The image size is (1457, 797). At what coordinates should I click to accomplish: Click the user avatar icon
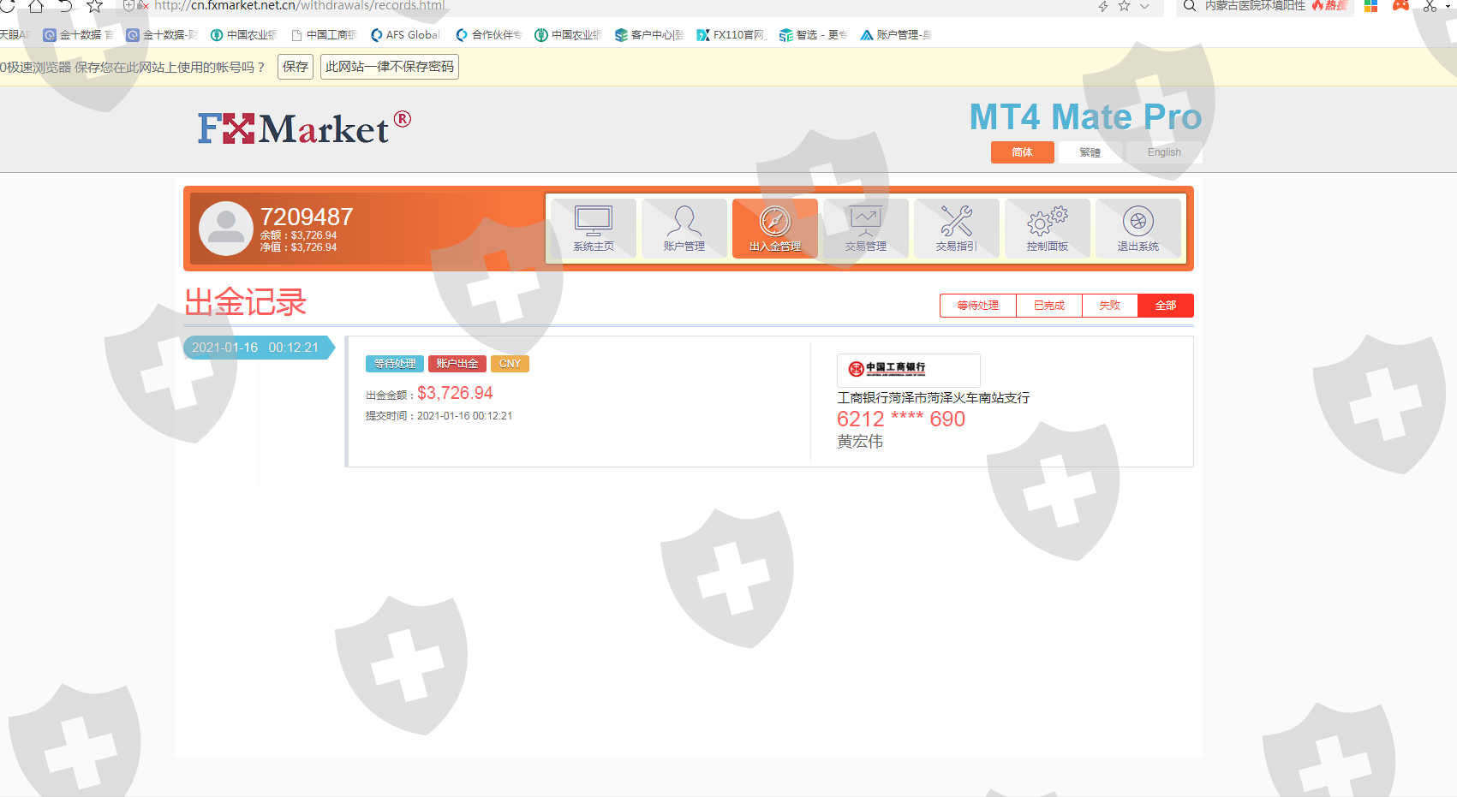(x=226, y=229)
